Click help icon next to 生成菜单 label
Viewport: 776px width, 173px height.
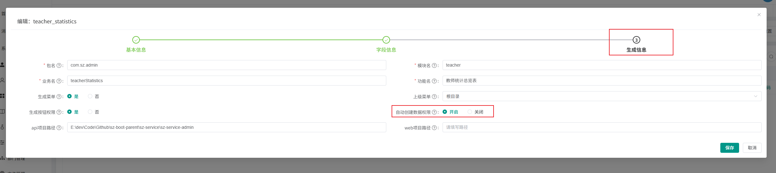coord(59,97)
